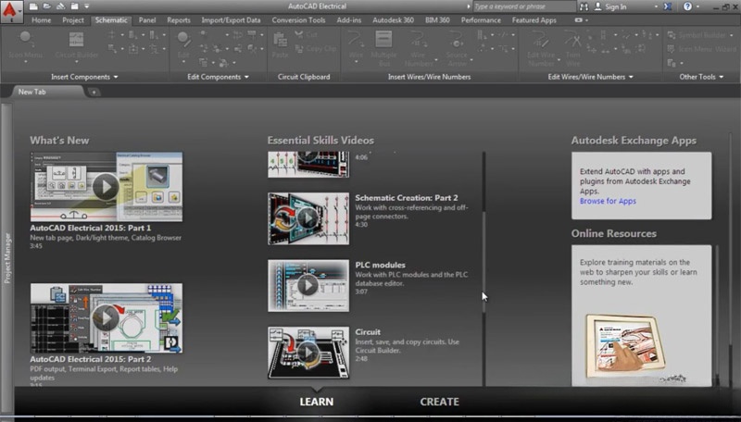Click the Browse for Apps link
Screen dimensions: 741x422
[608, 201]
